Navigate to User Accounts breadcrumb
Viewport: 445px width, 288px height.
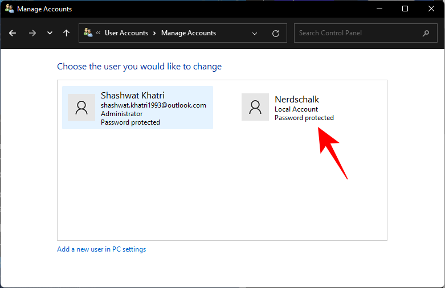pos(126,33)
